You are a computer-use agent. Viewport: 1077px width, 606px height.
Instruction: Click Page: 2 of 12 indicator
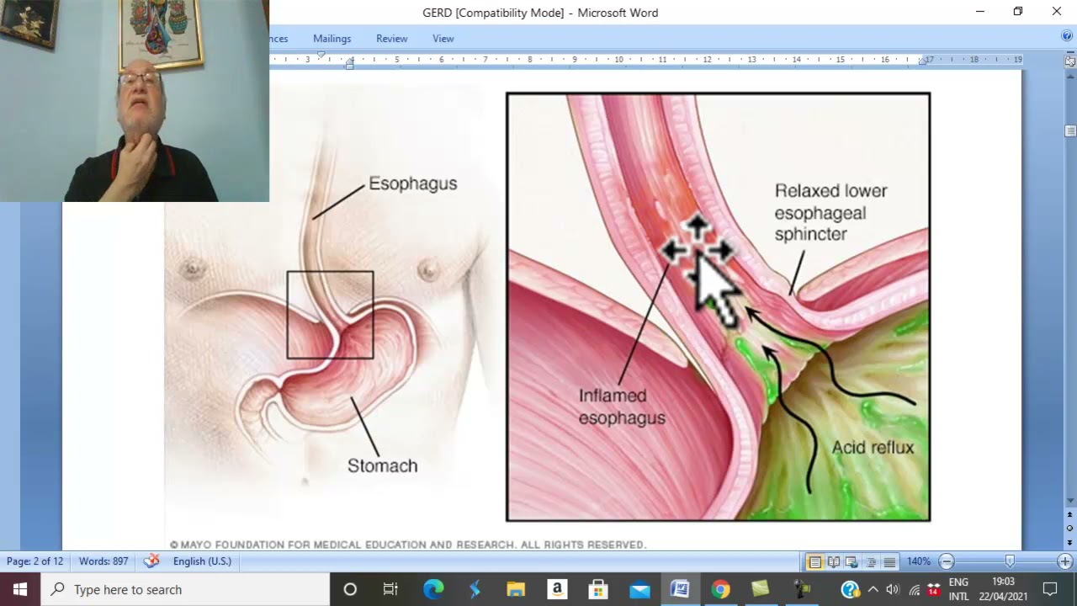pos(34,561)
